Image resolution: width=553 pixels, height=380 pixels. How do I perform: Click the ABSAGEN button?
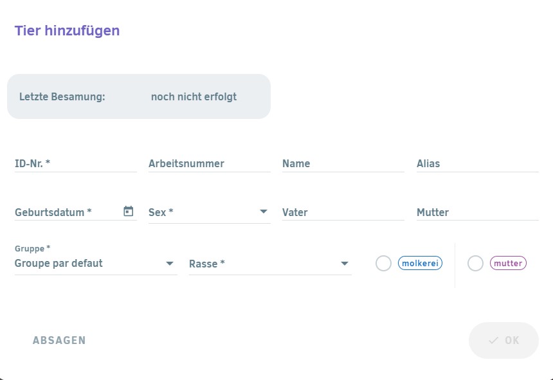pyautogui.click(x=59, y=340)
